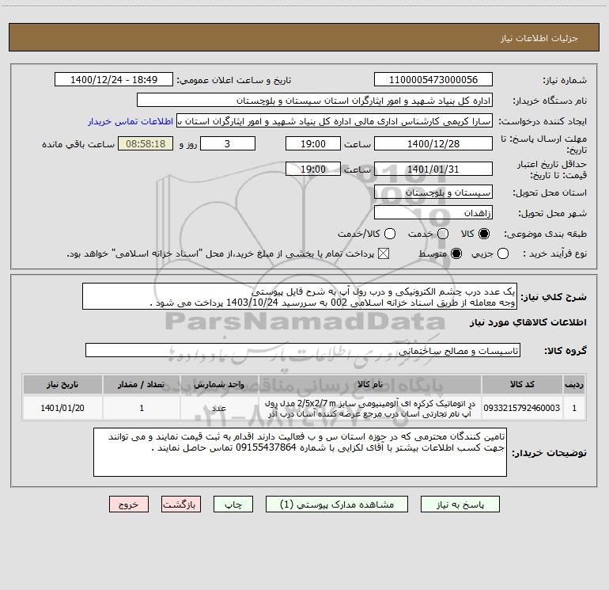
Task: Click the چاپ print button
Action: (233, 504)
